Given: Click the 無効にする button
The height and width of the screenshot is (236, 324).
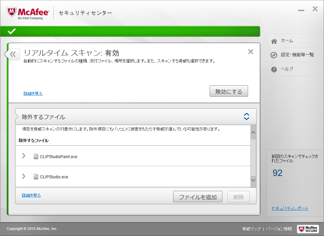Looking at the screenshot, I should [x=229, y=91].
